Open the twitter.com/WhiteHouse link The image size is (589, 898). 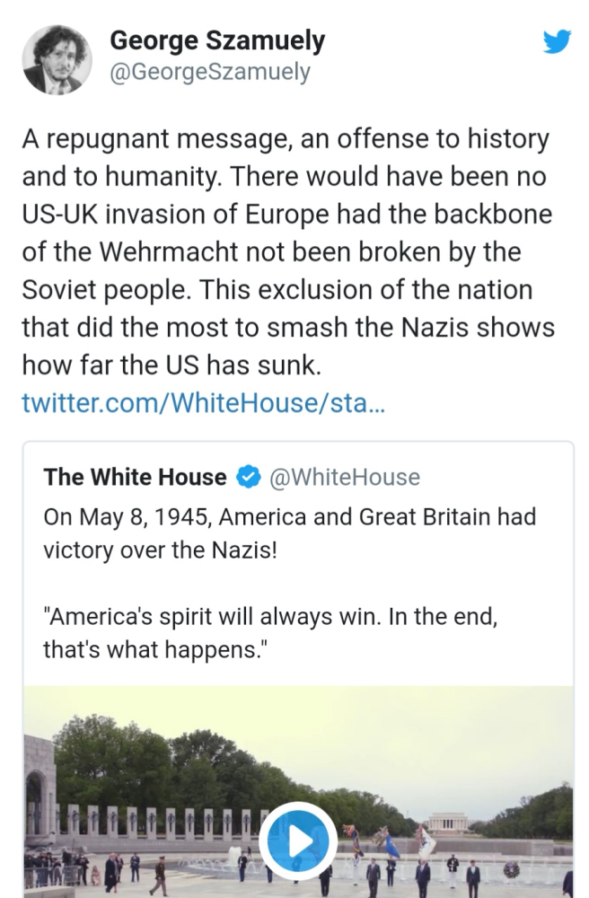[x=204, y=402]
